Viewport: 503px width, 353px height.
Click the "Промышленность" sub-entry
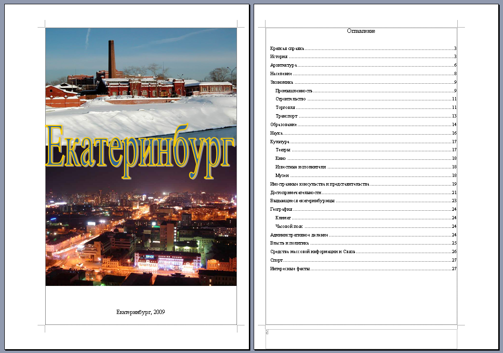(365, 91)
